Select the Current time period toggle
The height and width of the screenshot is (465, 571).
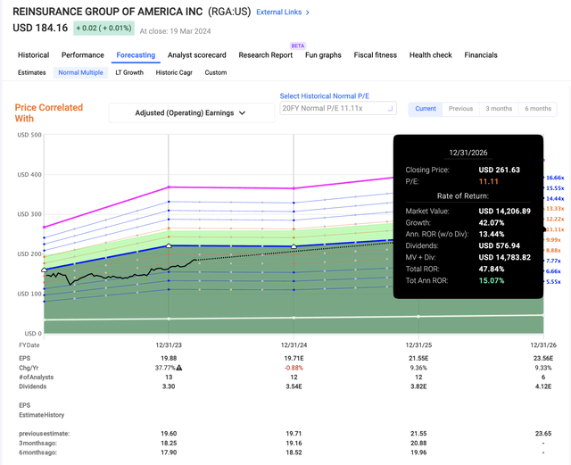tap(426, 109)
